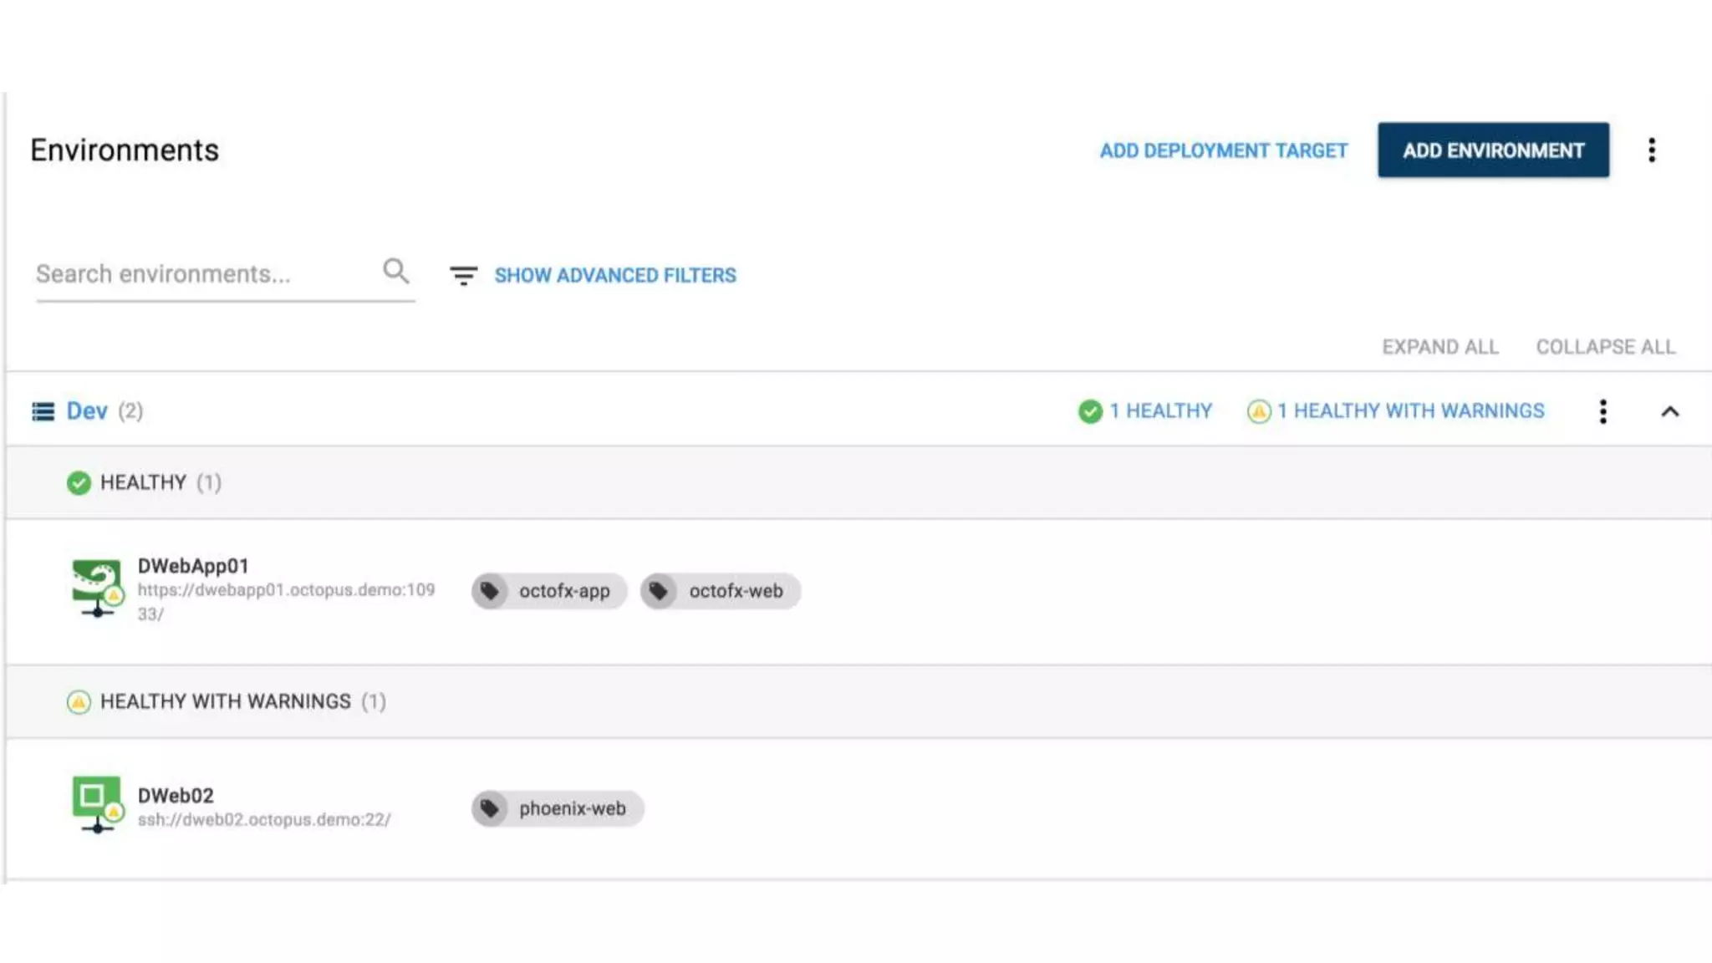The image size is (1712, 963).
Task: Open the page overflow menu beside Add Environment
Action: click(1651, 150)
